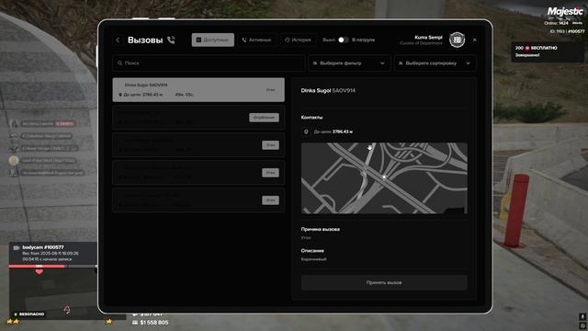This screenshot has height=331, width=588.
Task: Click the phone icon next to Вызовы
Action: click(171, 40)
